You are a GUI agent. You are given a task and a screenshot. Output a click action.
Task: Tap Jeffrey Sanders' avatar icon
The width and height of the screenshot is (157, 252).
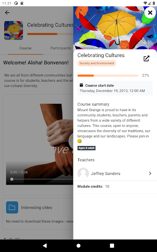[x=83, y=173]
